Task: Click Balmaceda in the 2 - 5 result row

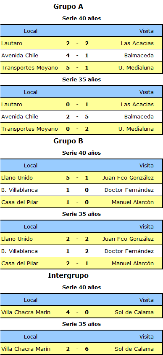Action: click(x=139, y=117)
